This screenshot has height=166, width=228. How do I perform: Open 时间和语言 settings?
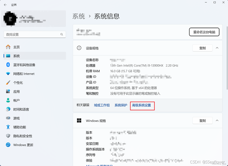pyautogui.click(x=35, y=109)
